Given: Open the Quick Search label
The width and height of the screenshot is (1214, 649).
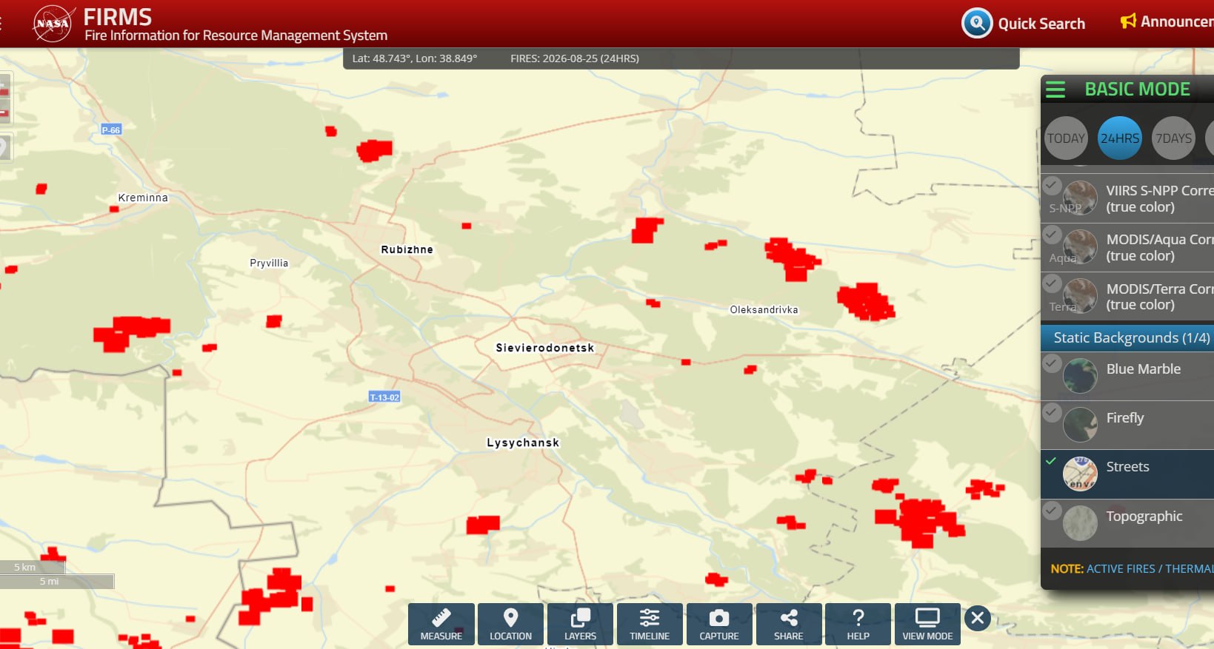Looking at the screenshot, I should pyautogui.click(x=1041, y=24).
